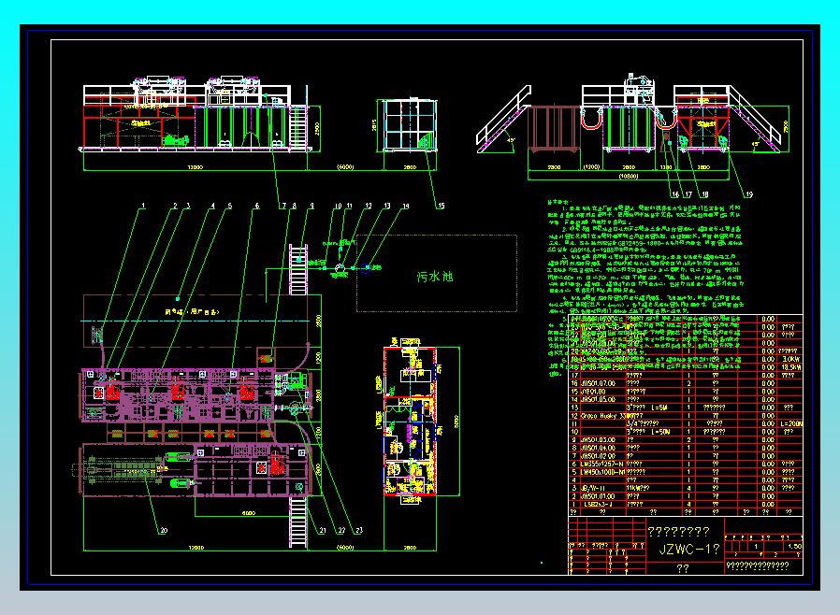
Task: Click the 3.0KW remark in parts list
Action: [x=790, y=359]
